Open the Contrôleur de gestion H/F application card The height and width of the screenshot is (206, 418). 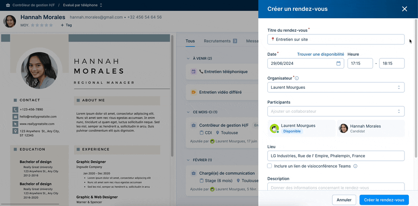pyautogui.click(x=222, y=133)
